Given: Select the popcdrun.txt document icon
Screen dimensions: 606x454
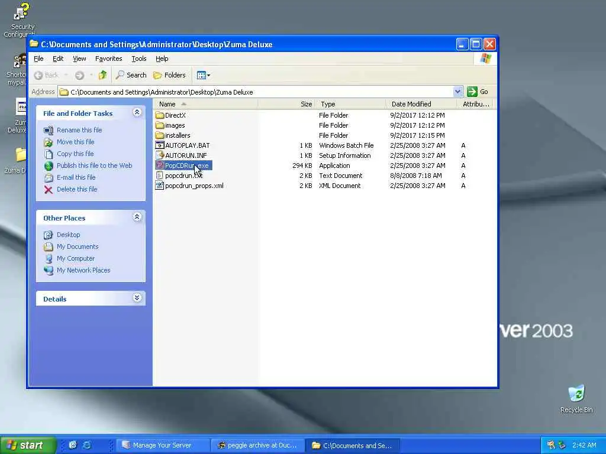Looking at the screenshot, I should pos(160,175).
